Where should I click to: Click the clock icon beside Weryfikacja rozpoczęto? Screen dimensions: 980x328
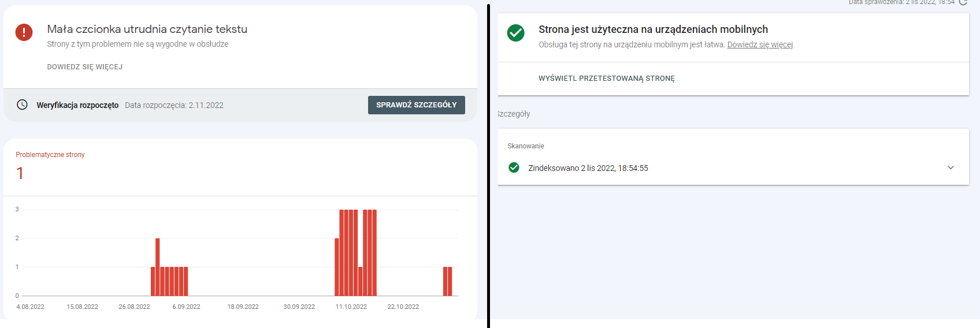pyautogui.click(x=22, y=105)
